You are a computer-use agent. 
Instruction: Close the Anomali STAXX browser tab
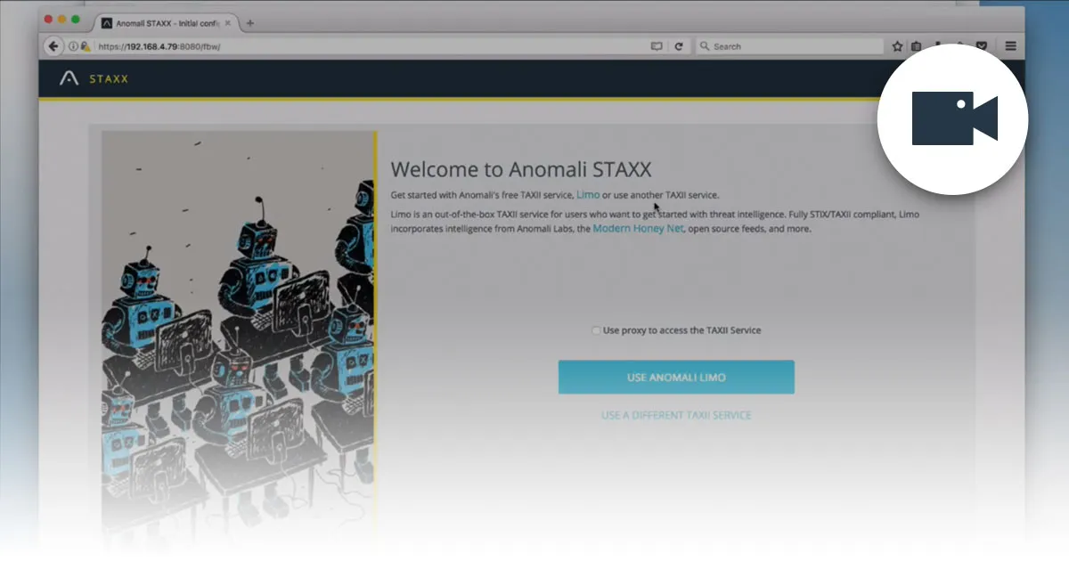click(x=229, y=23)
